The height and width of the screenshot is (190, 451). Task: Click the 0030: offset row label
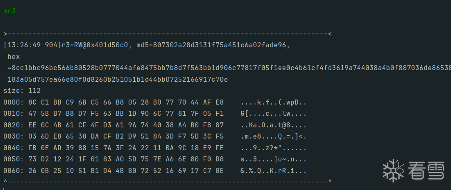pos(12,136)
